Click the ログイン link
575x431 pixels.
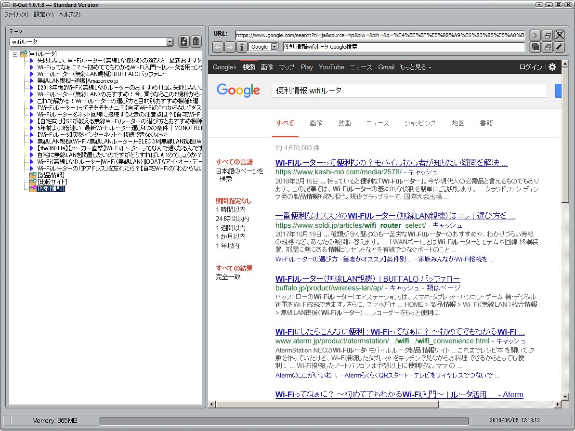531,67
